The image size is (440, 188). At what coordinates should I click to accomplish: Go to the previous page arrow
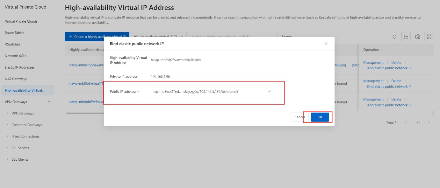pos(406,123)
